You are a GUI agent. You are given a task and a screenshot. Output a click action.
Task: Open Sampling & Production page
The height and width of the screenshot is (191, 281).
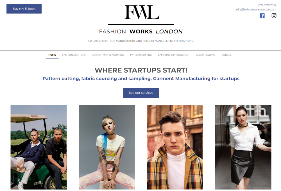pos(174,55)
